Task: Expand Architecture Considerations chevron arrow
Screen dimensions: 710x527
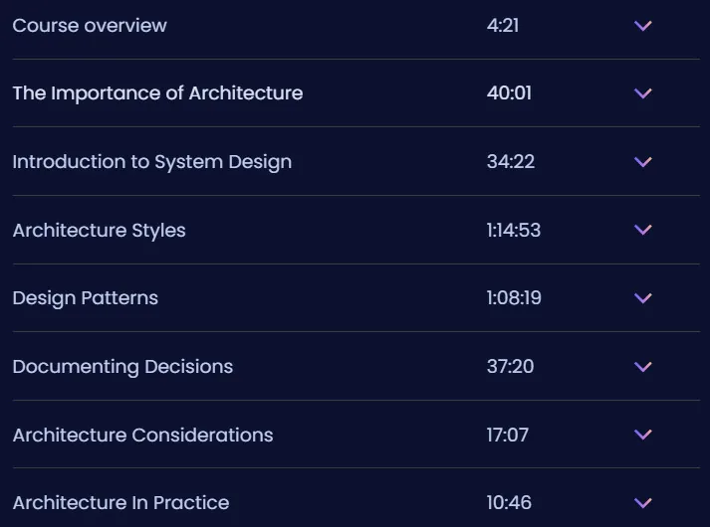Action: tap(643, 435)
